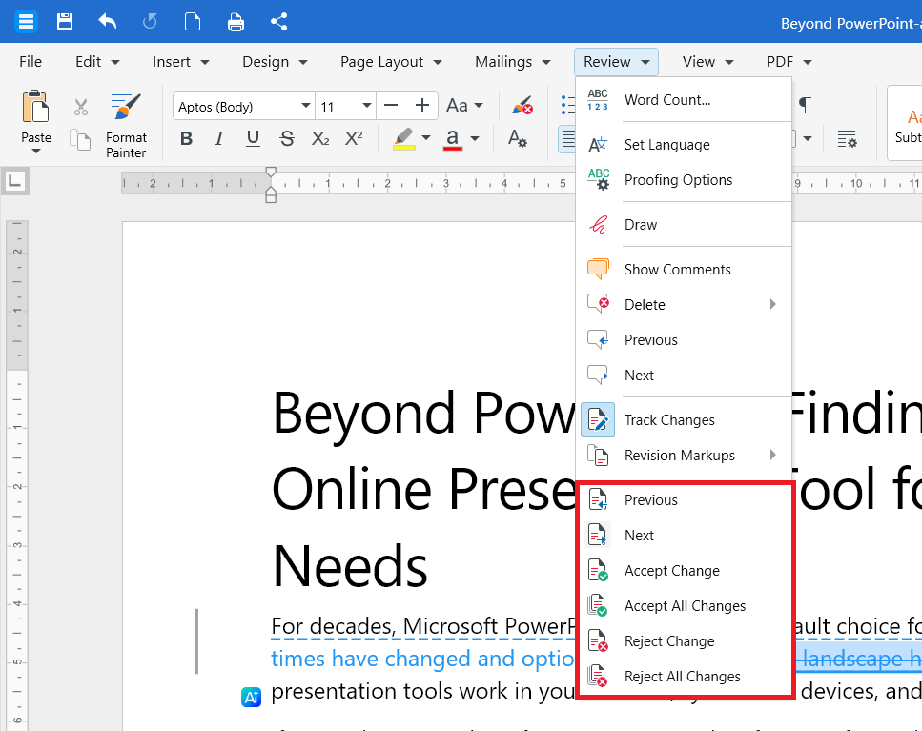Activate the Format Painter
Screen dimensions: 922x731
click(126, 126)
